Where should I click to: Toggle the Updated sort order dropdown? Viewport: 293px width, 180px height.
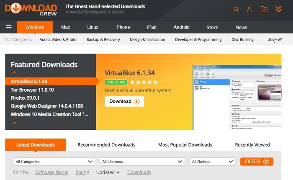[x=108, y=172]
